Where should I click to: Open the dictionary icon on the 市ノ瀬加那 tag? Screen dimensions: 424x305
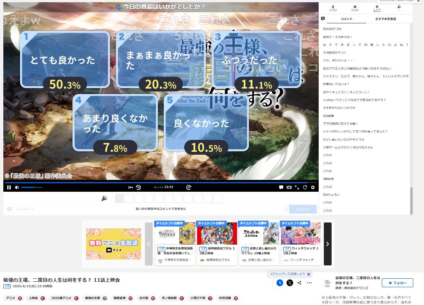pos(182,298)
